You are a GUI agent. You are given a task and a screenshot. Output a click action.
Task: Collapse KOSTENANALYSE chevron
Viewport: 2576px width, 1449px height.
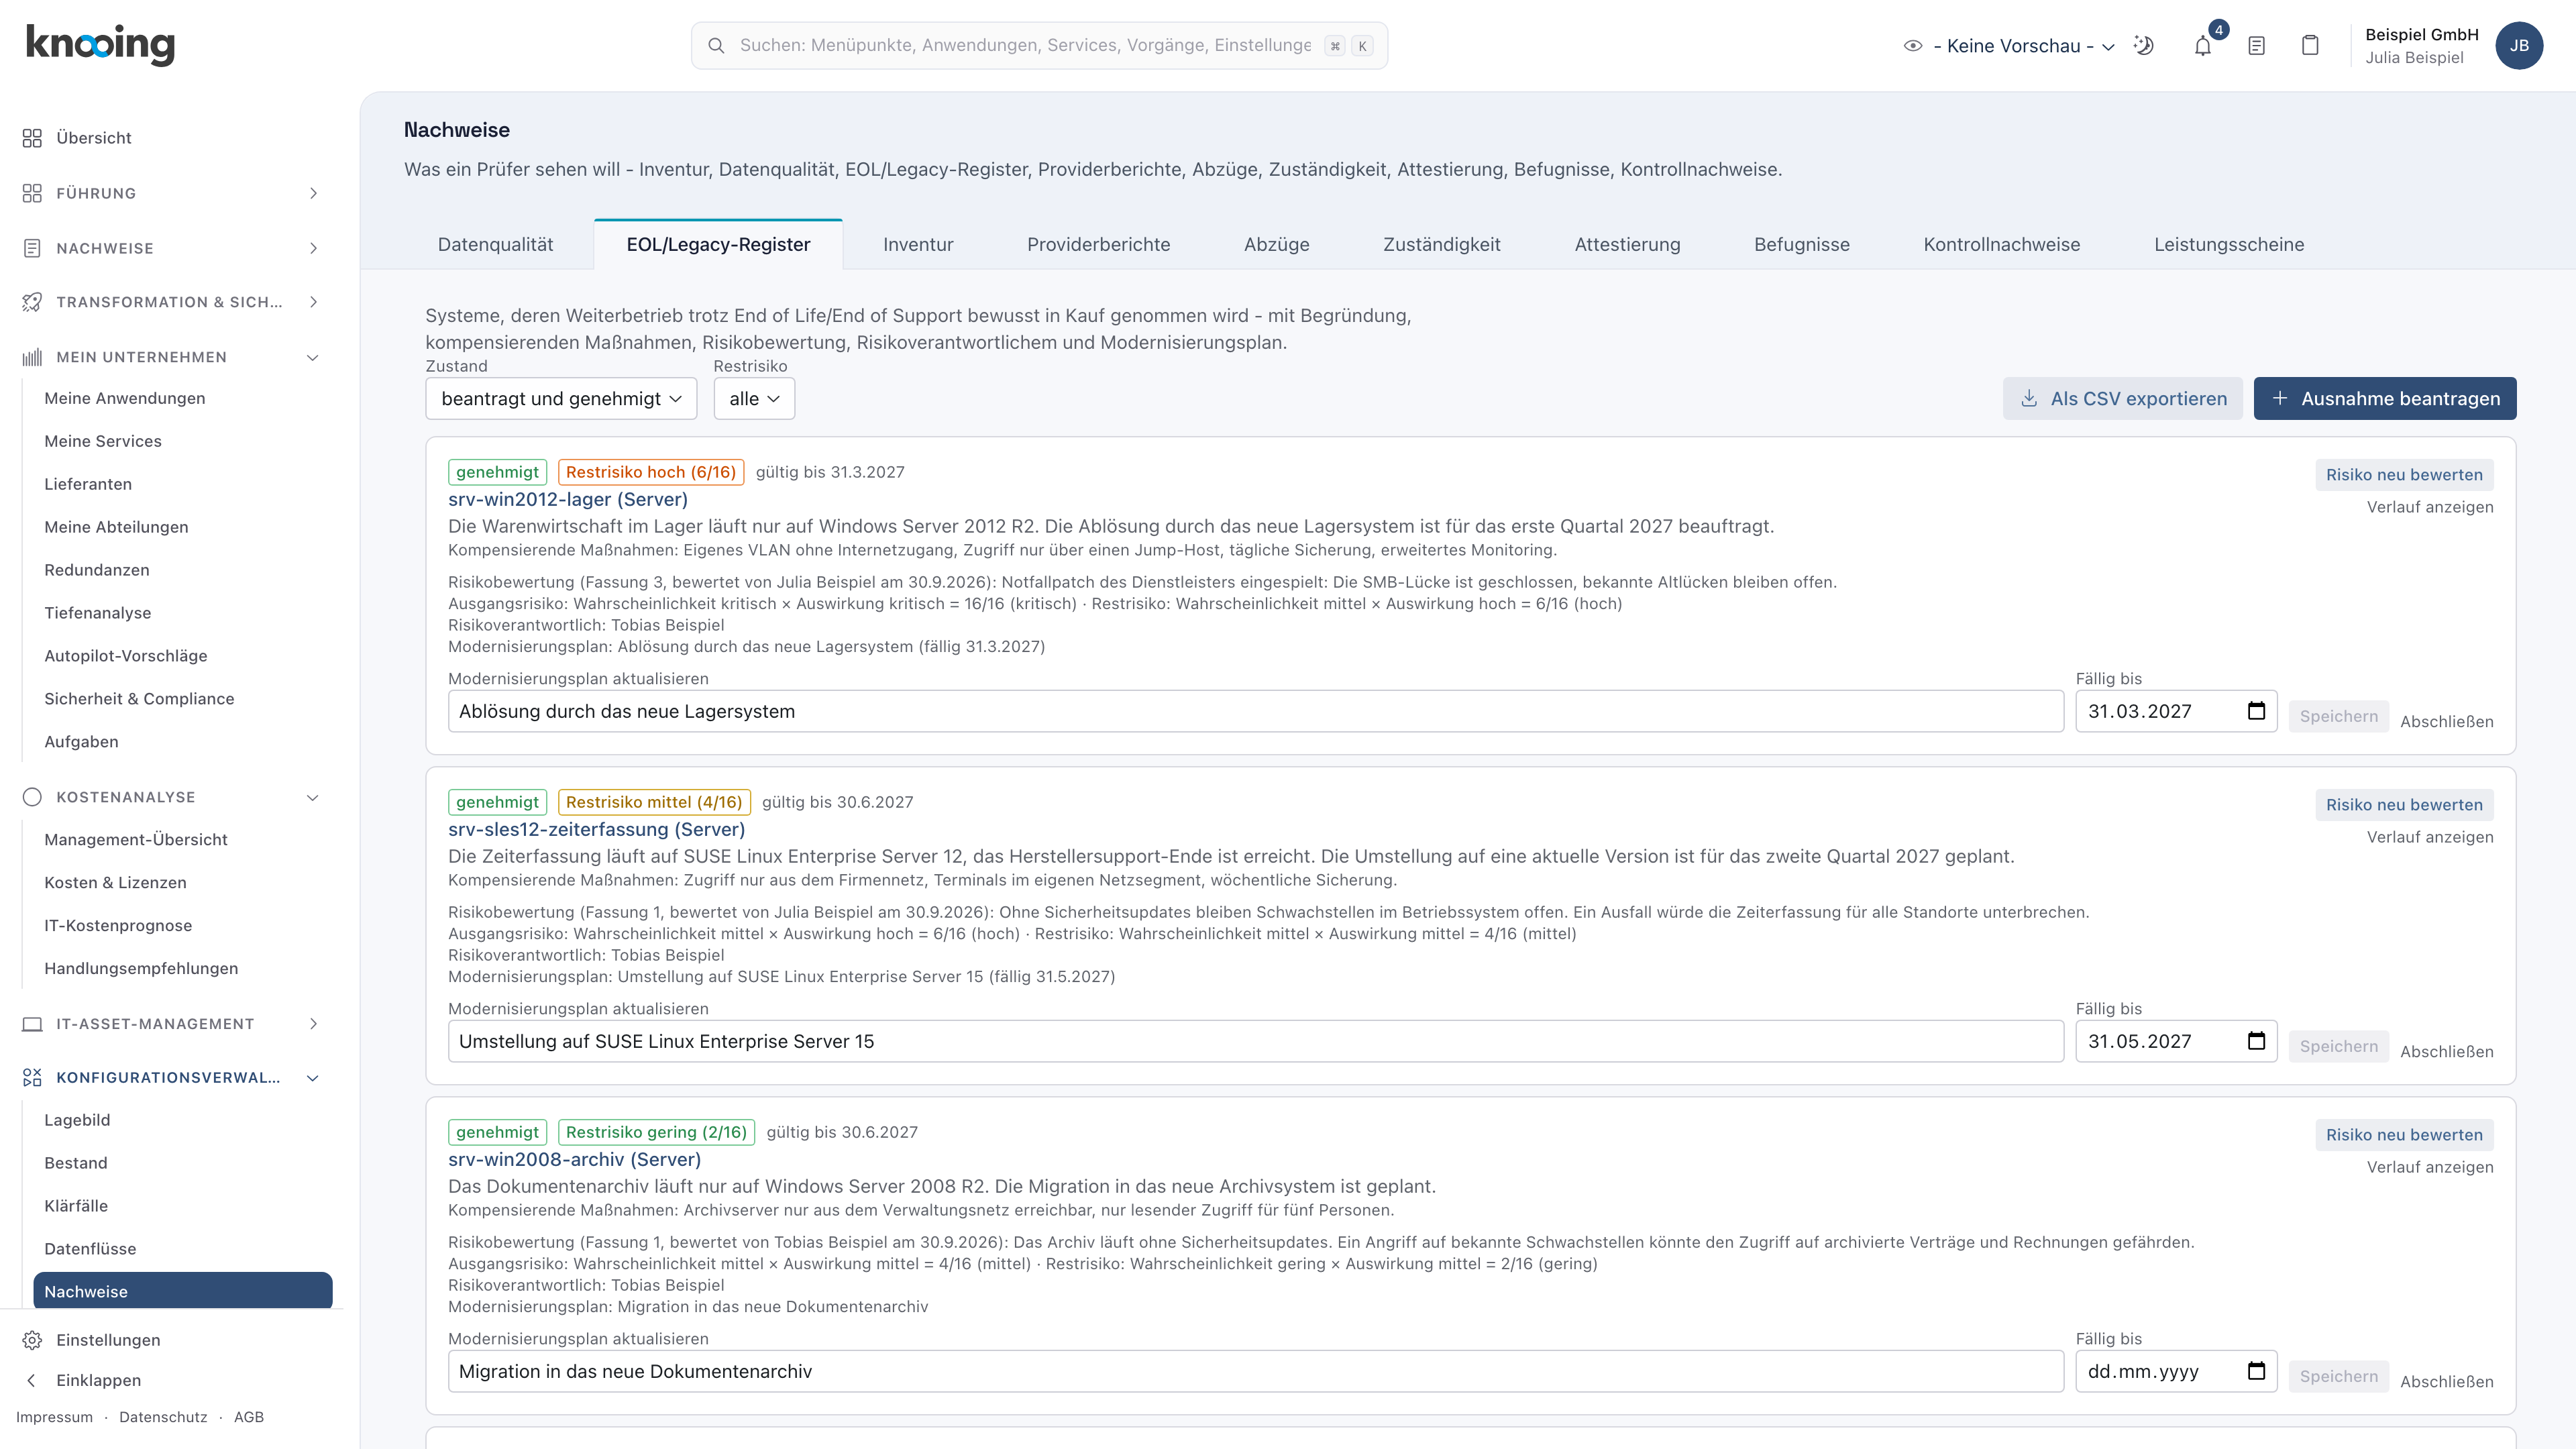313,797
